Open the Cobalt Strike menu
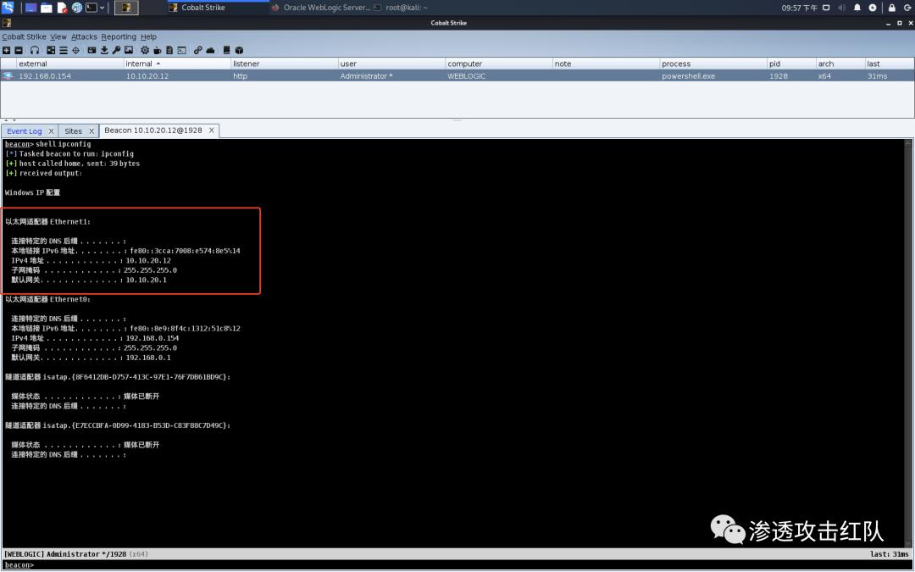The width and height of the screenshot is (915, 572). click(x=24, y=36)
